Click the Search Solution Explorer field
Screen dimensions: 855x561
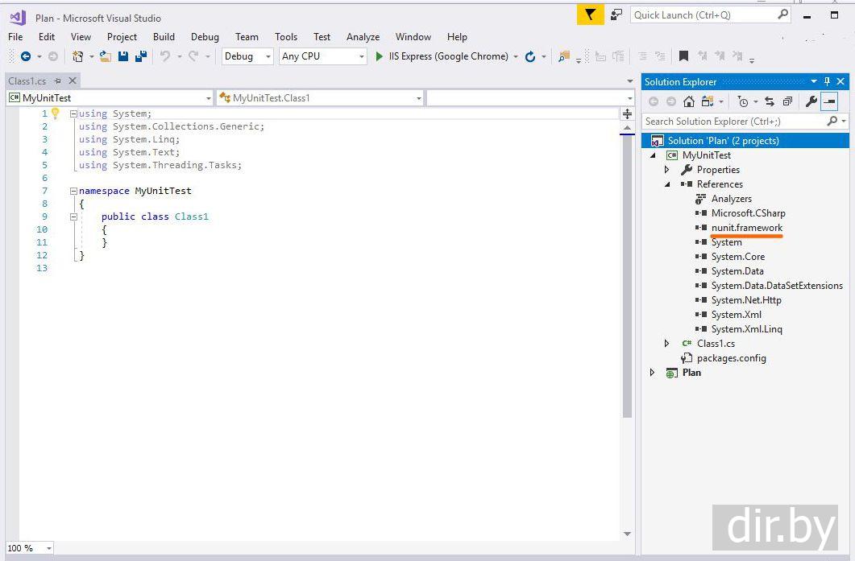tap(733, 122)
